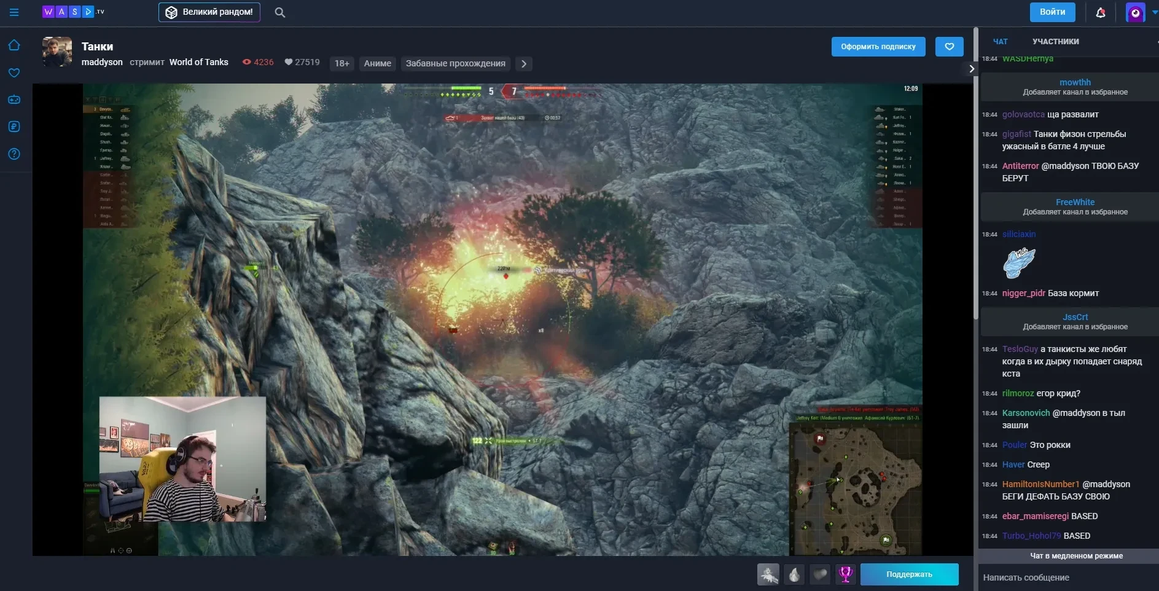Open the hamburger menu in the top bar
Viewport: 1159px width, 591px height.
coord(14,12)
